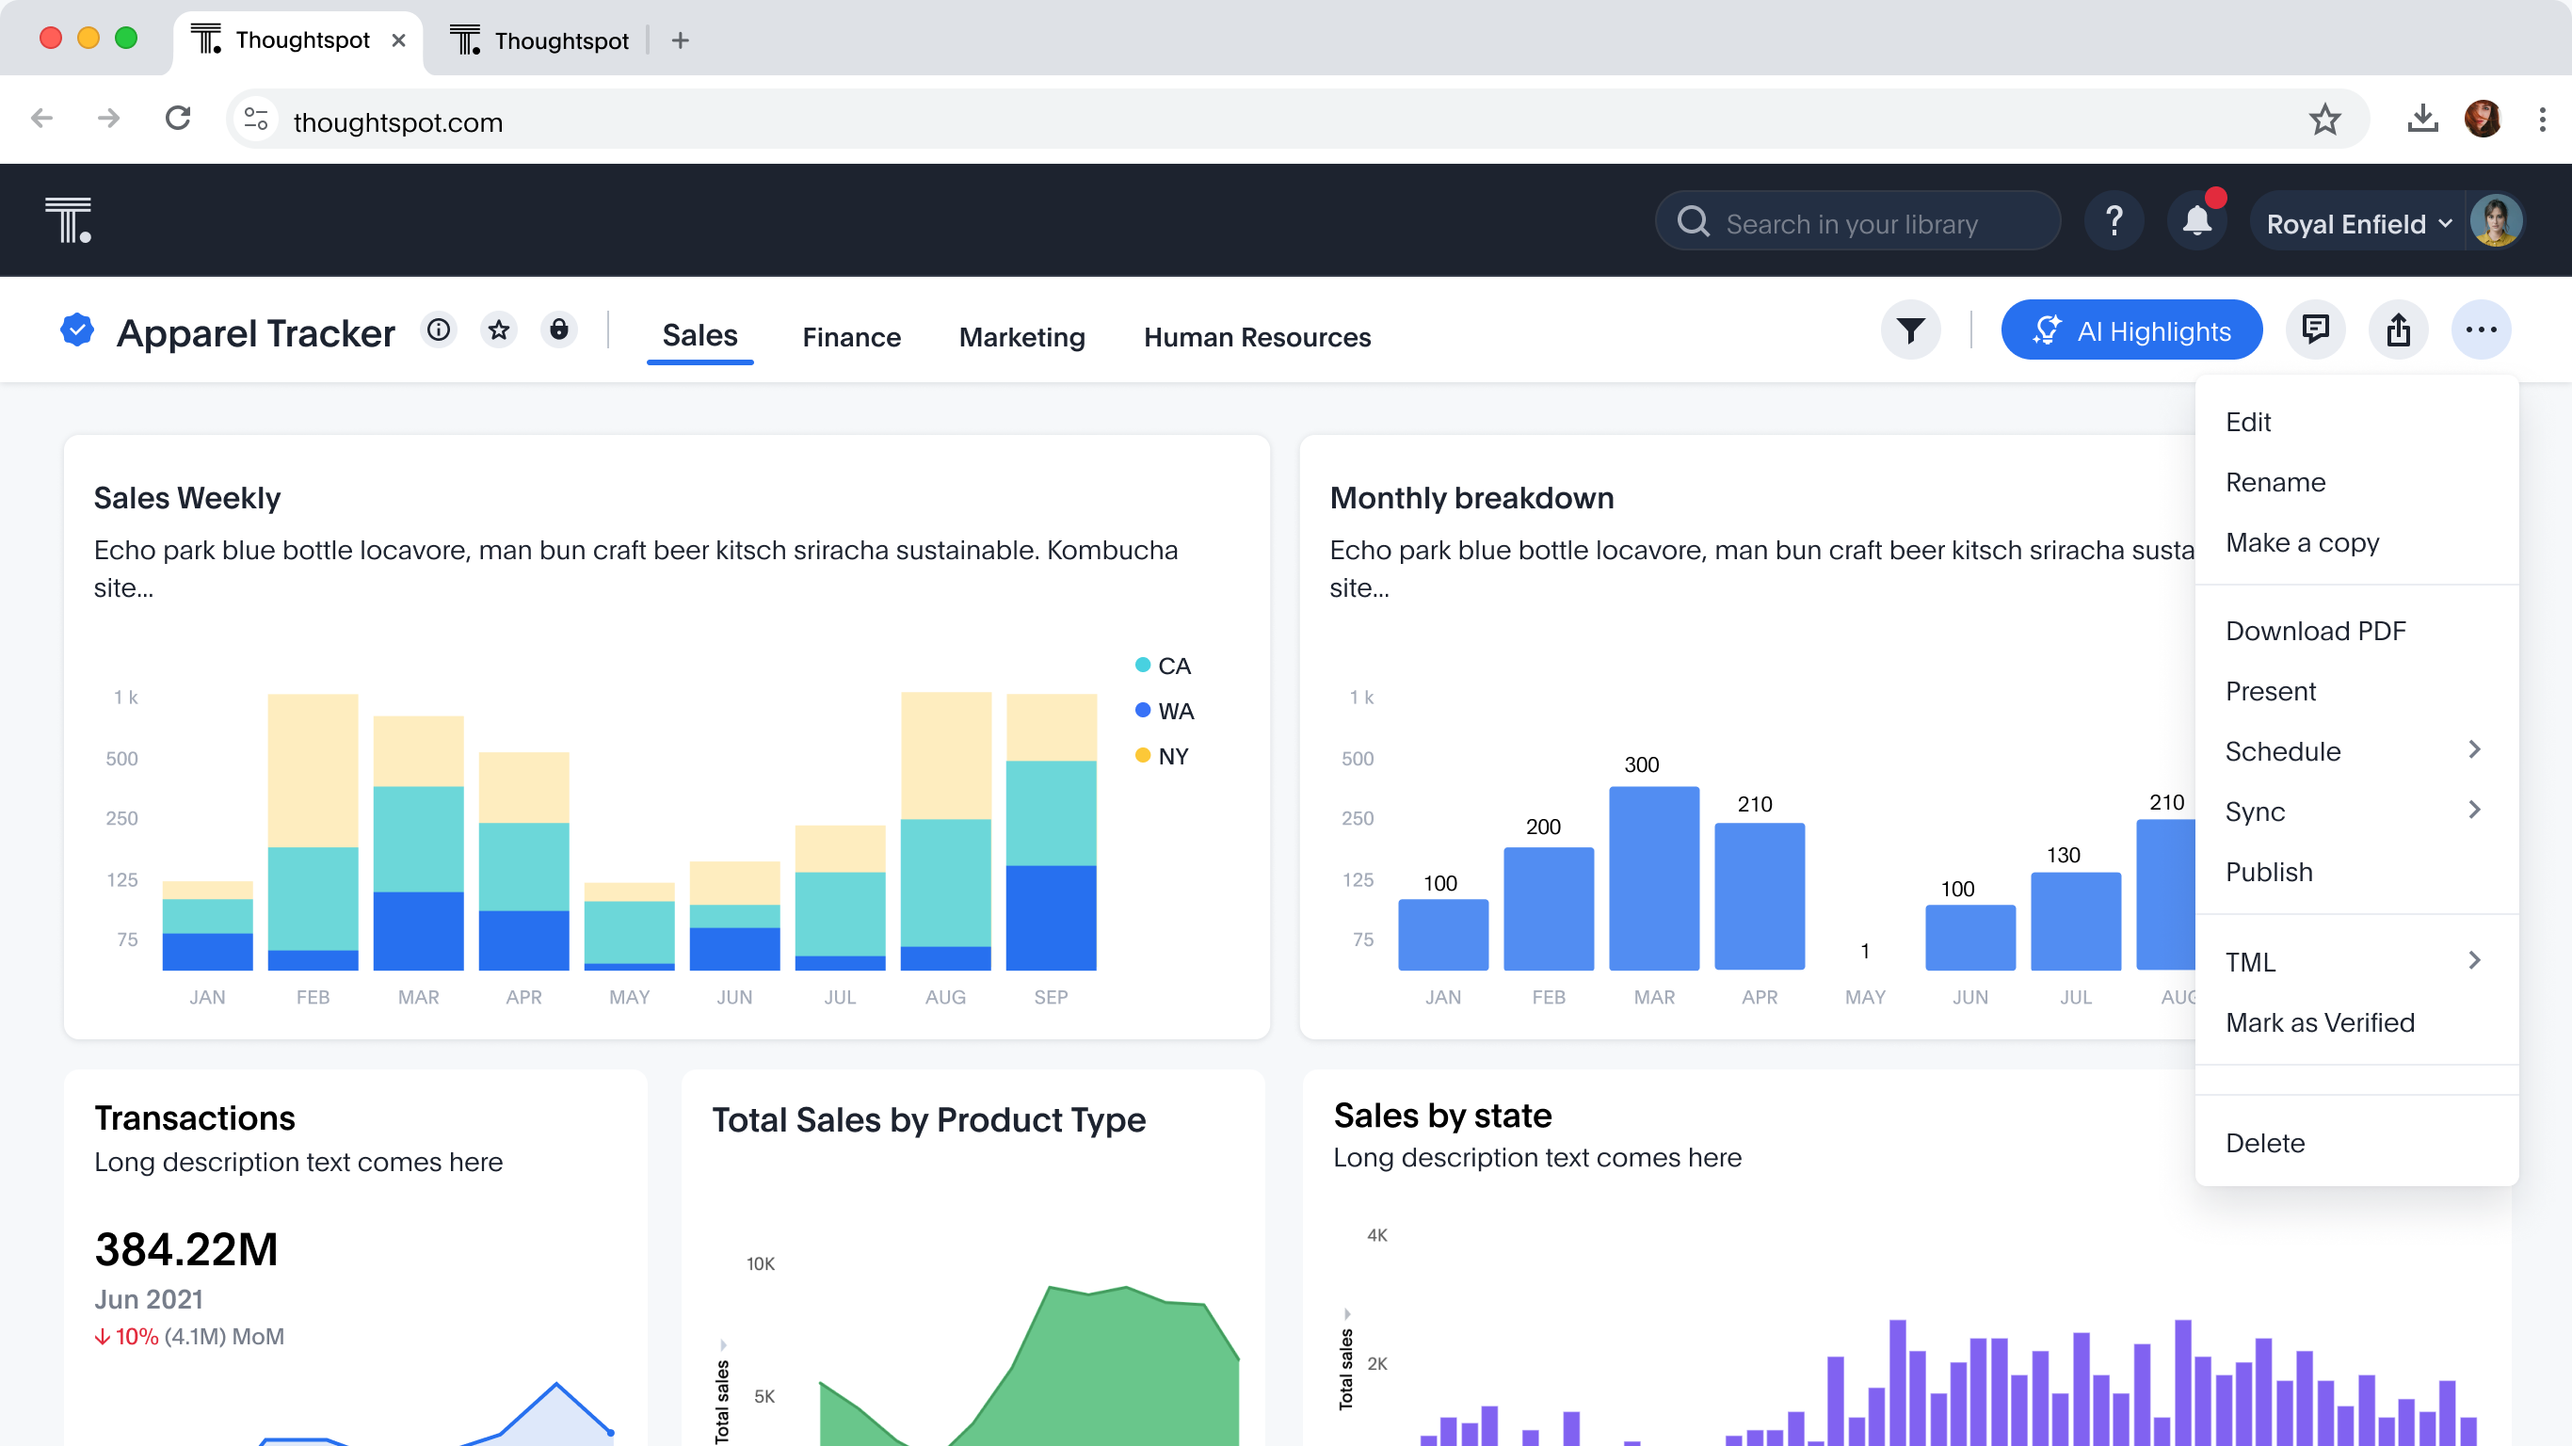
Task: Toggle the NY legend item
Action: (1162, 756)
